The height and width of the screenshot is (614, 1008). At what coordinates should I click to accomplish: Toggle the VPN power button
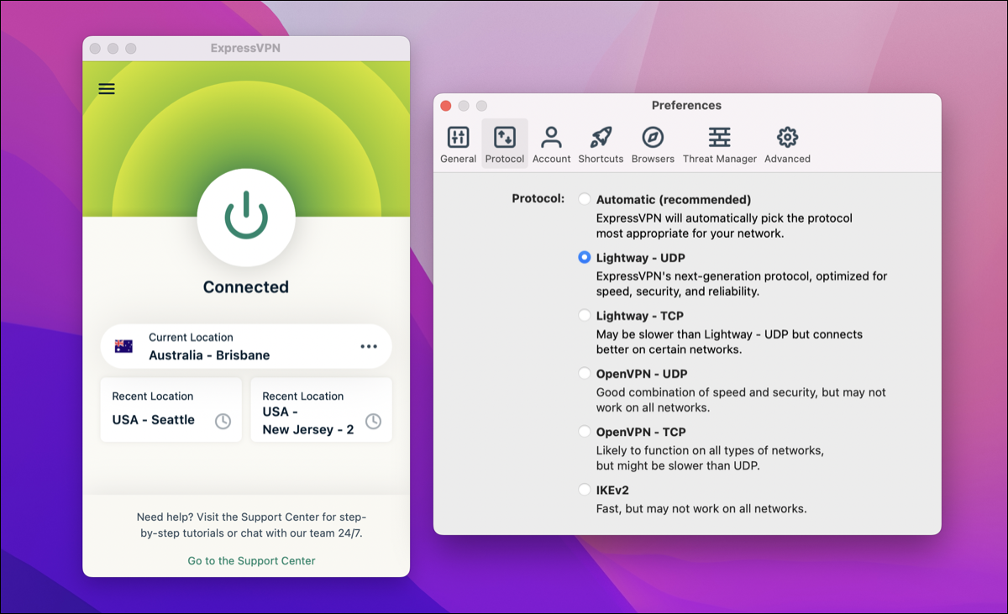(246, 218)
